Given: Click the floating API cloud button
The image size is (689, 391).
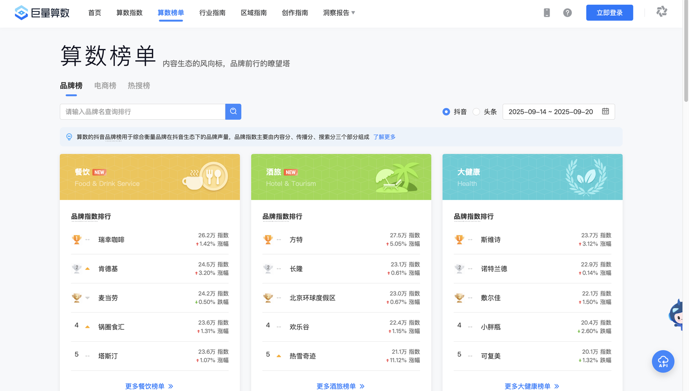Looking at the screenshot, I should (663, 361).
